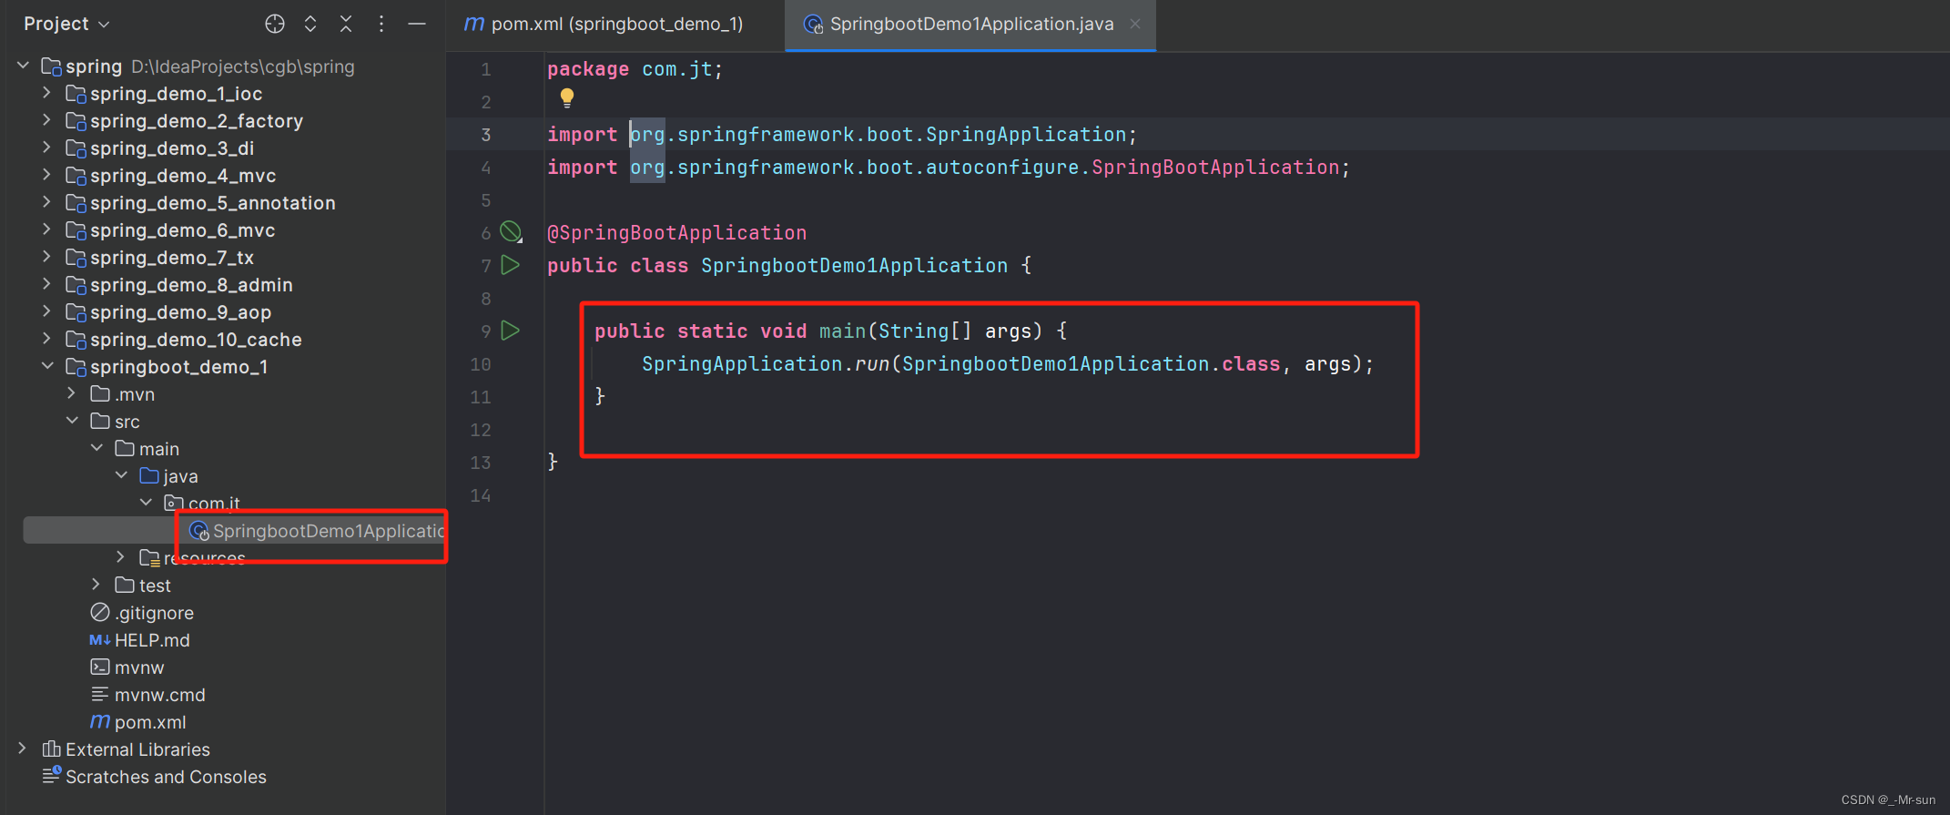Expand the spring_demo_2_factory module
The height and width of the screenshot is (815, 1950).
point(46,120)
